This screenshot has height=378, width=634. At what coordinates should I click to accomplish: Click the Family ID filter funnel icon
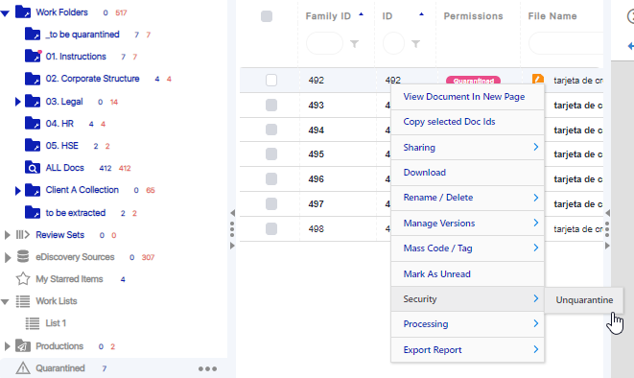354,44
